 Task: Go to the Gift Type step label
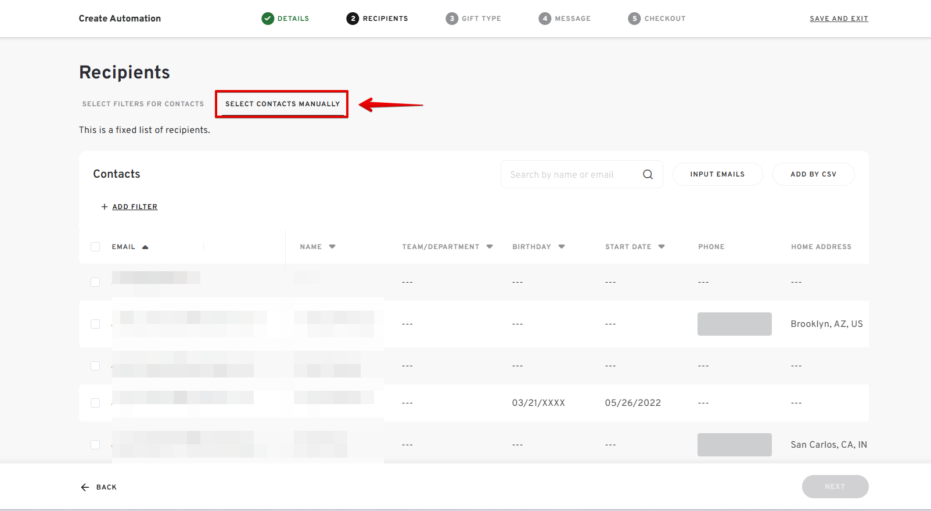tap(481, 19)
